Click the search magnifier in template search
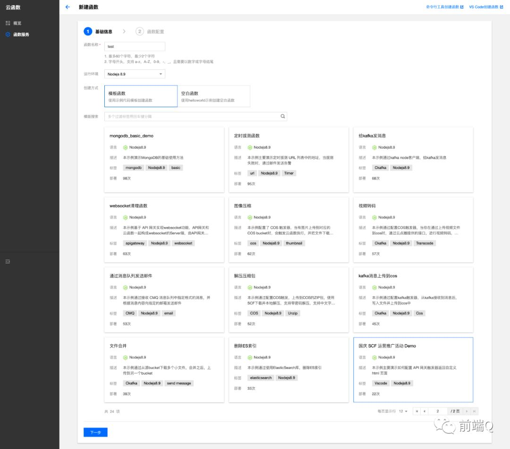The width and height of the screenshot is (510, 449). pos(283,117)
